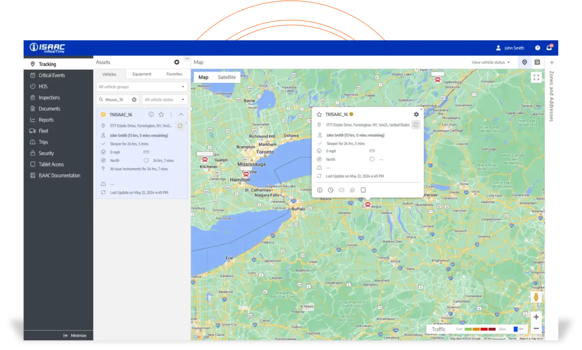582x350 pixels.
Task: Click the green Fast traffic color swatch
Action: pyautogui.click(x=468, y=329)
